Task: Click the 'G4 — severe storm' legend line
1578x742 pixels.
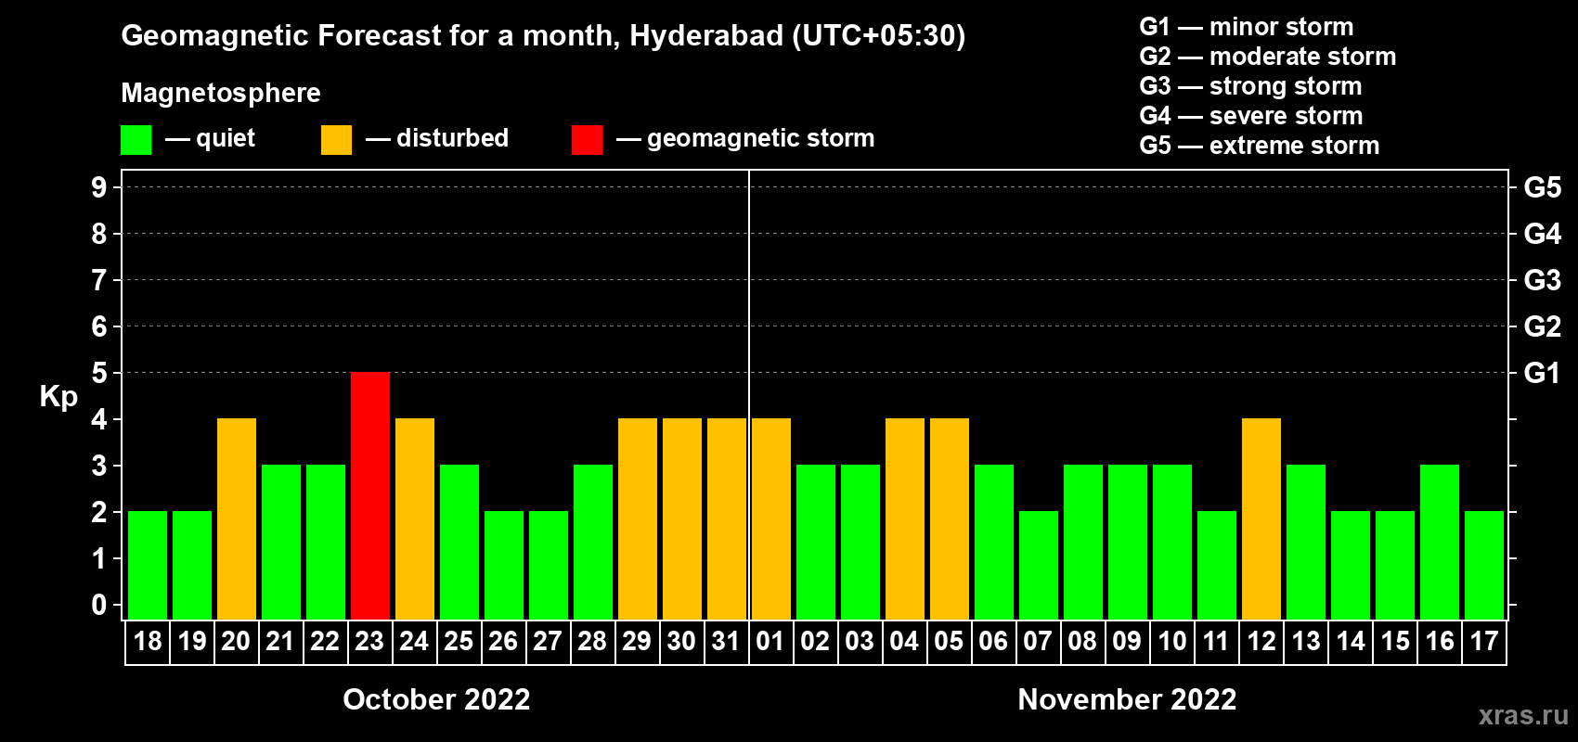Action: point(1251,116)
